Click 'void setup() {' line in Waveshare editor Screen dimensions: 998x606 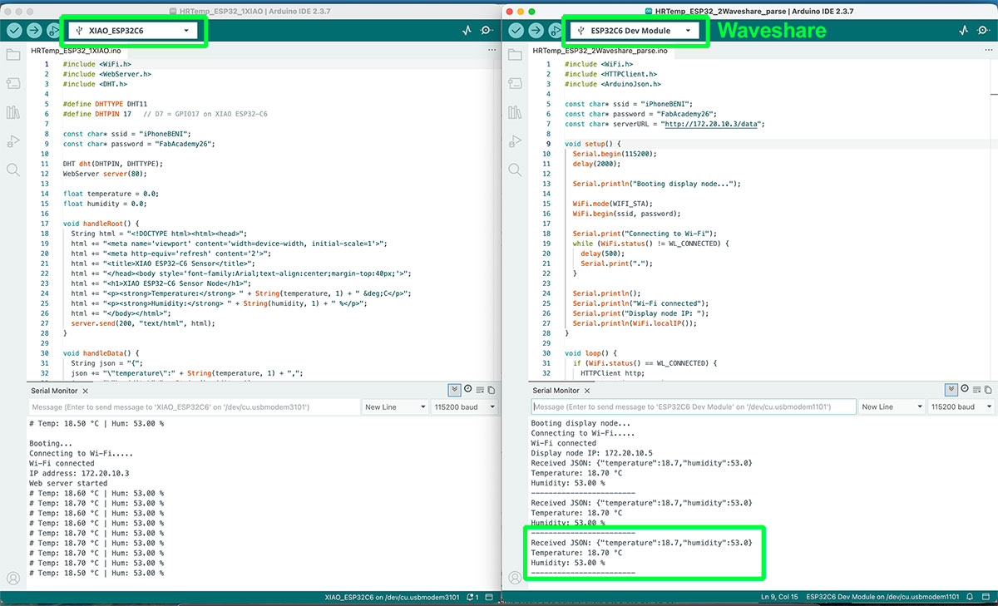(592, 144)
